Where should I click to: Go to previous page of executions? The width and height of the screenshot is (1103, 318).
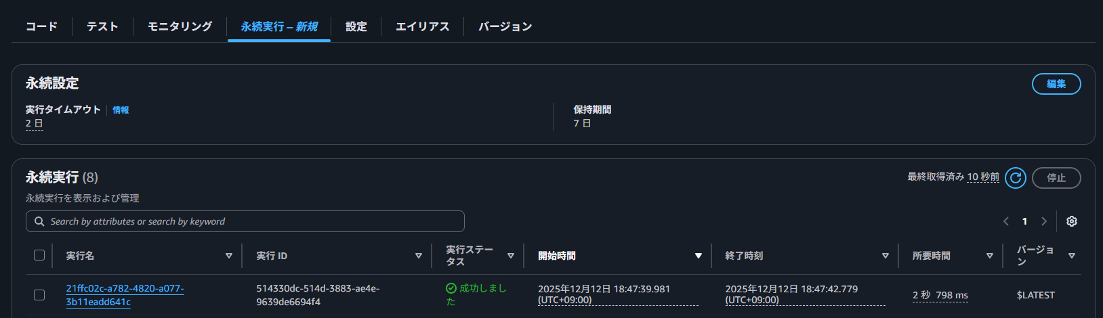tap(1006, 221)
